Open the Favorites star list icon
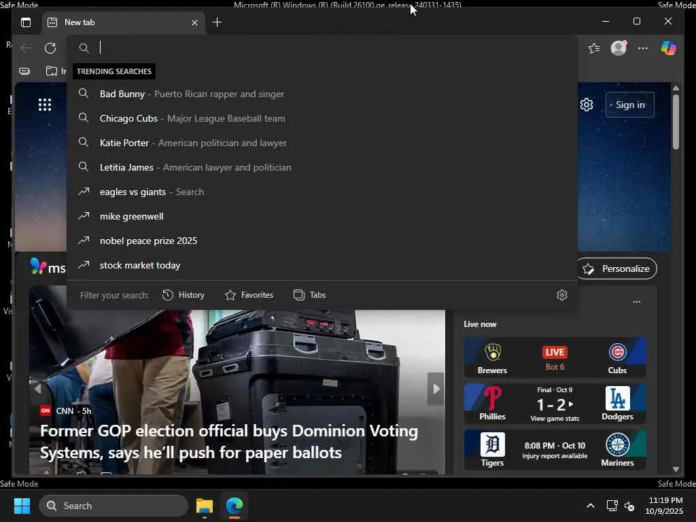The width and height of the screenshot is (696, 522). (594, 48)
